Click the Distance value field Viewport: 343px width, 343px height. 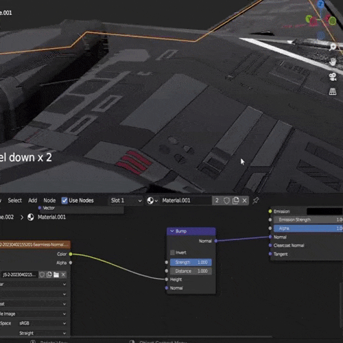click(191, 271)
